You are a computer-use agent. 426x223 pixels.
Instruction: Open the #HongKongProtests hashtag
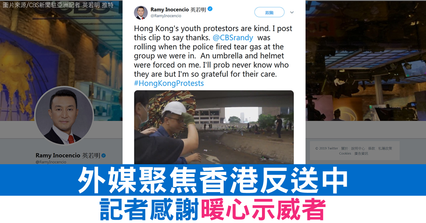coord(169,83)
